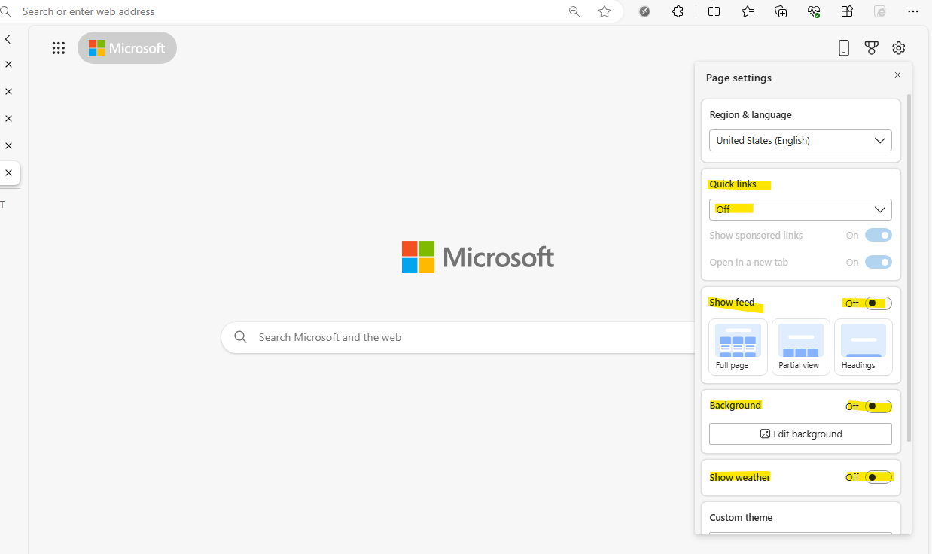Select the Partial view feed layout
The height and width of the screenshot is (554, 932).
(x=800, y=347)
